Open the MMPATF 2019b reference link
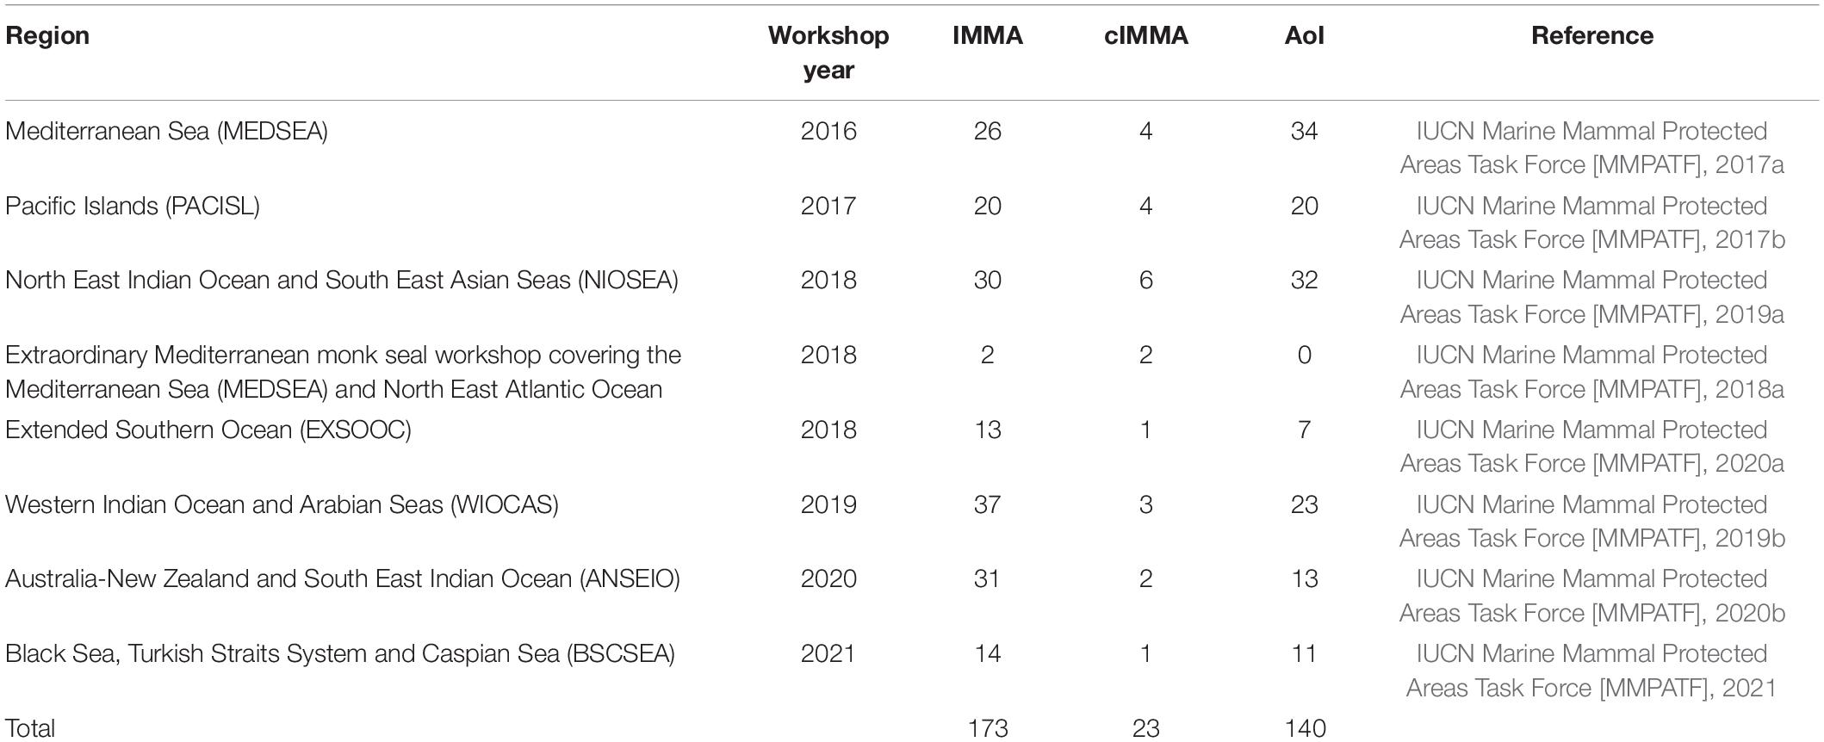Screen dimensions: 1824x742 point(1591,522)
